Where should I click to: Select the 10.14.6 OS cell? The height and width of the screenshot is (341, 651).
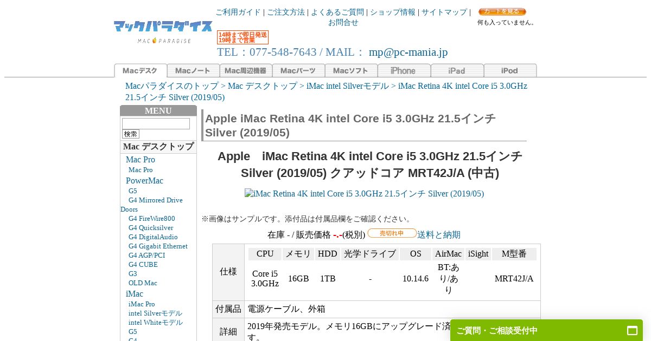click(416, 279)
